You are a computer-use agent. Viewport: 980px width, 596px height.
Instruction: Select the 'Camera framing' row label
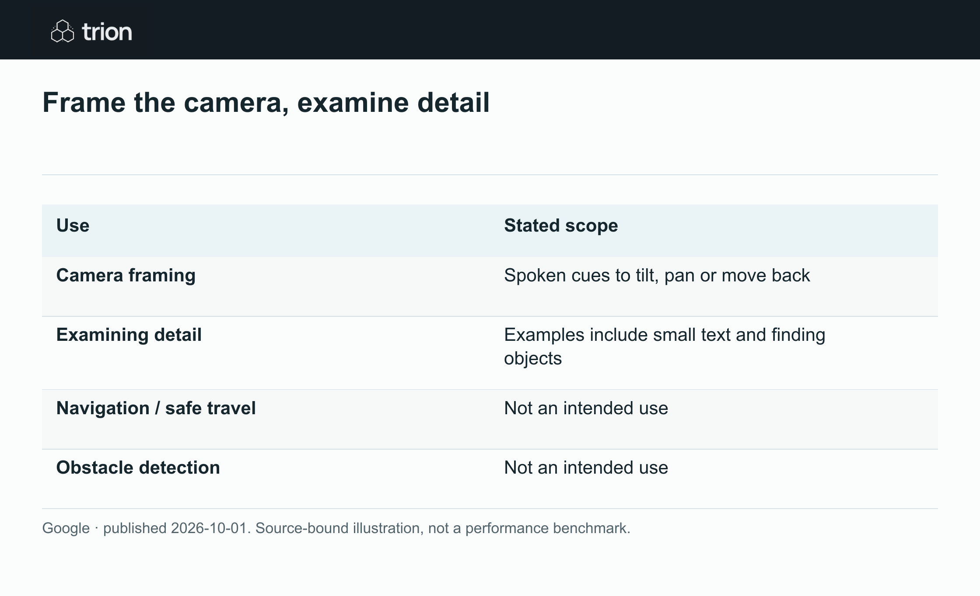tap(126, 275)
